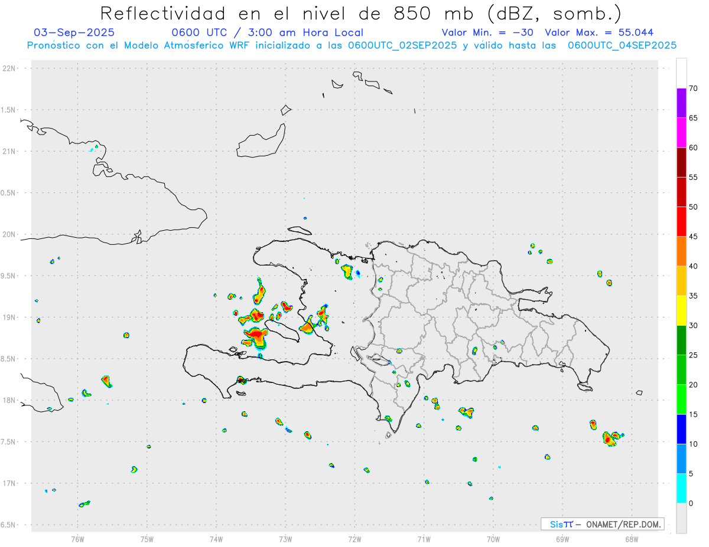Click the '71W' longitude label
Viewport: 709px width, 547px height.
click(424, 538)
